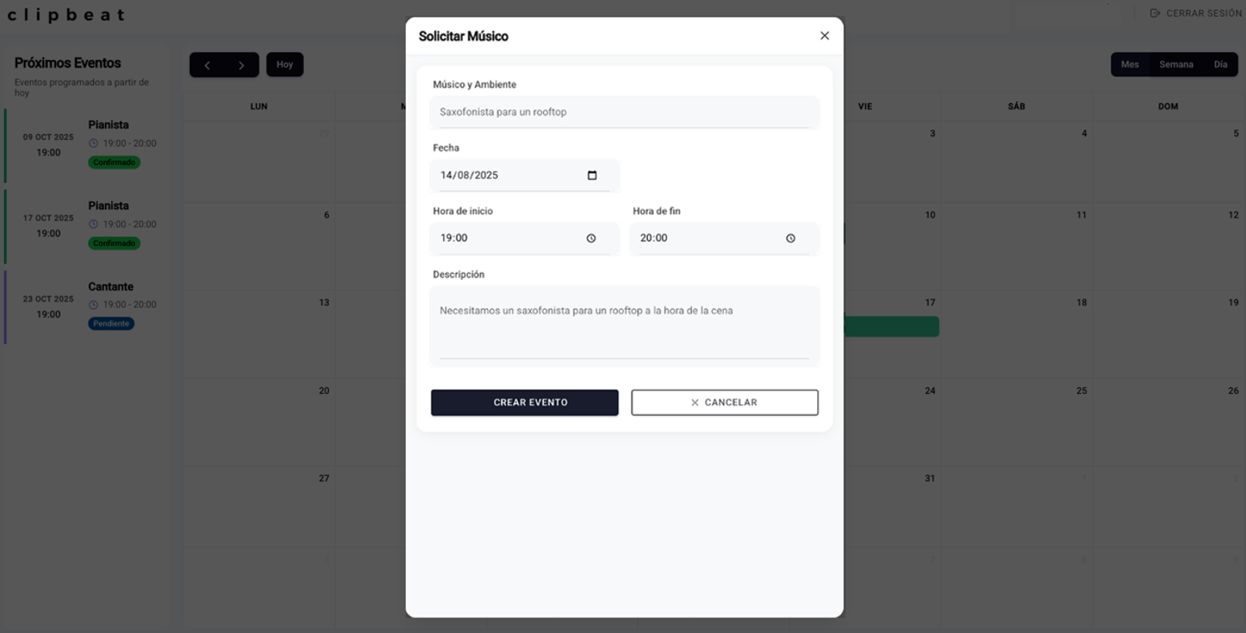Screen dimensions: 1246x633
Task: Click the calendar icon in the Fecha field
Action: click(x=591, y=175)
